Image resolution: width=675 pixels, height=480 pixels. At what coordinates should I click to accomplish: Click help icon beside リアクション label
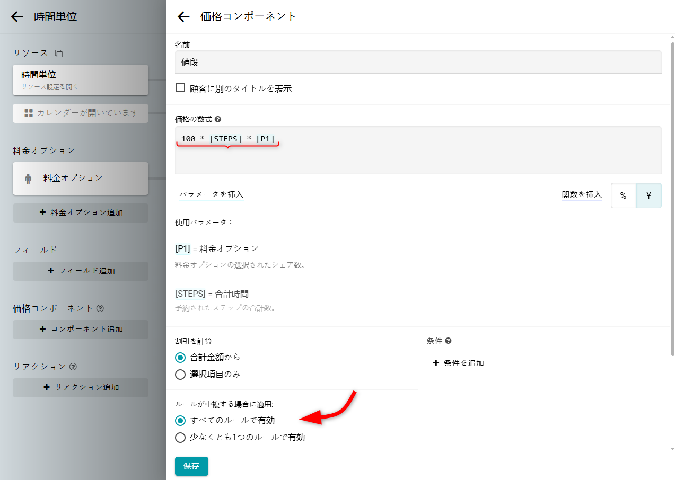(73, 367)
